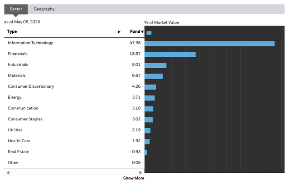The width and height of the screenshot is (290, 180).
Task: Click the scrollbar right arrow
Action: pos(140,173)
